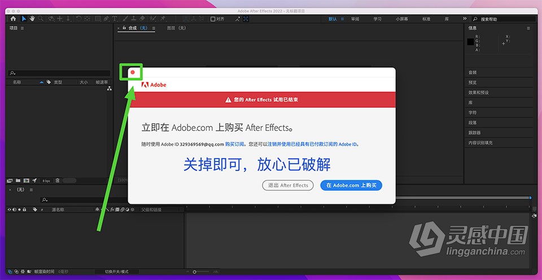Select the Rotation tool
The height and width of the screenshot is (280, 542).
(79, 19)
